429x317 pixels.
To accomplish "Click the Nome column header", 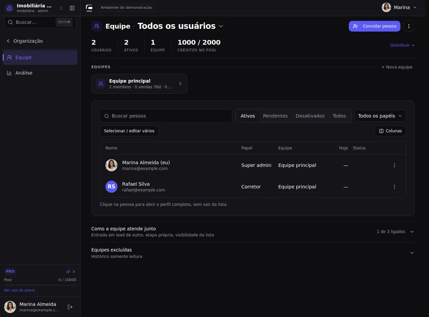I will pos(111,148).
